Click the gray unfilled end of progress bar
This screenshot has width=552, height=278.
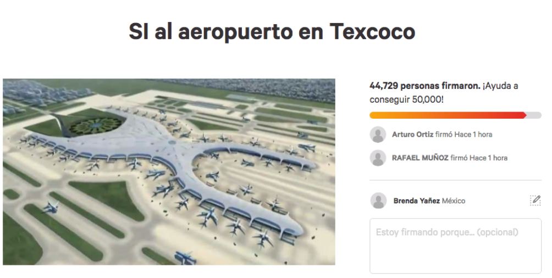pyautogui.click(x=534, y=115)
